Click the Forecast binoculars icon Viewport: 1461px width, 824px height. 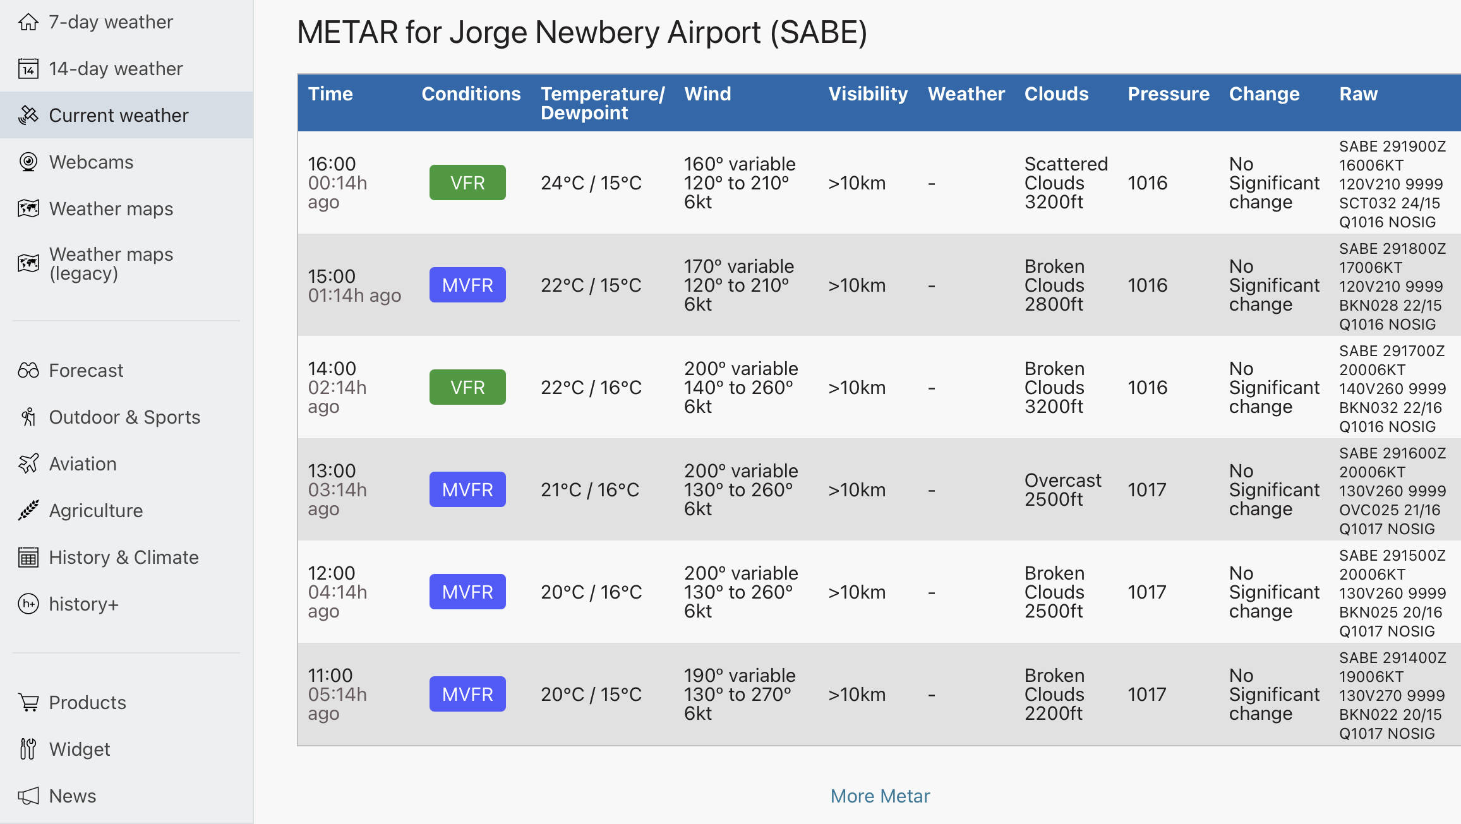tap(28, 371)
